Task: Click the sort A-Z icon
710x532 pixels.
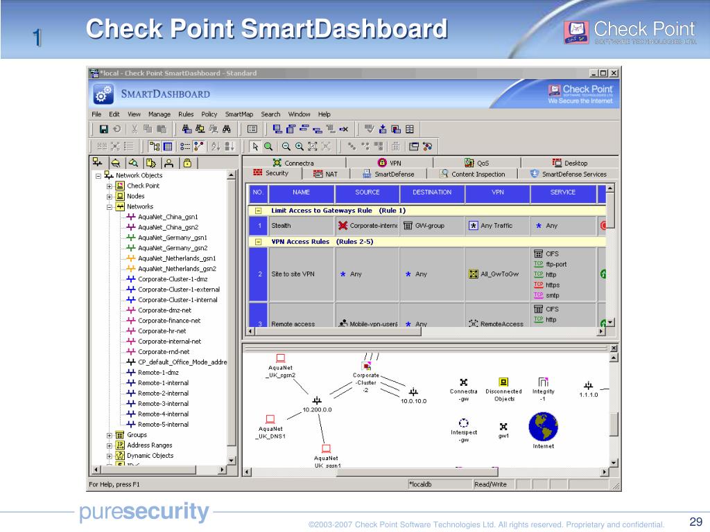Action: (216, 146)
